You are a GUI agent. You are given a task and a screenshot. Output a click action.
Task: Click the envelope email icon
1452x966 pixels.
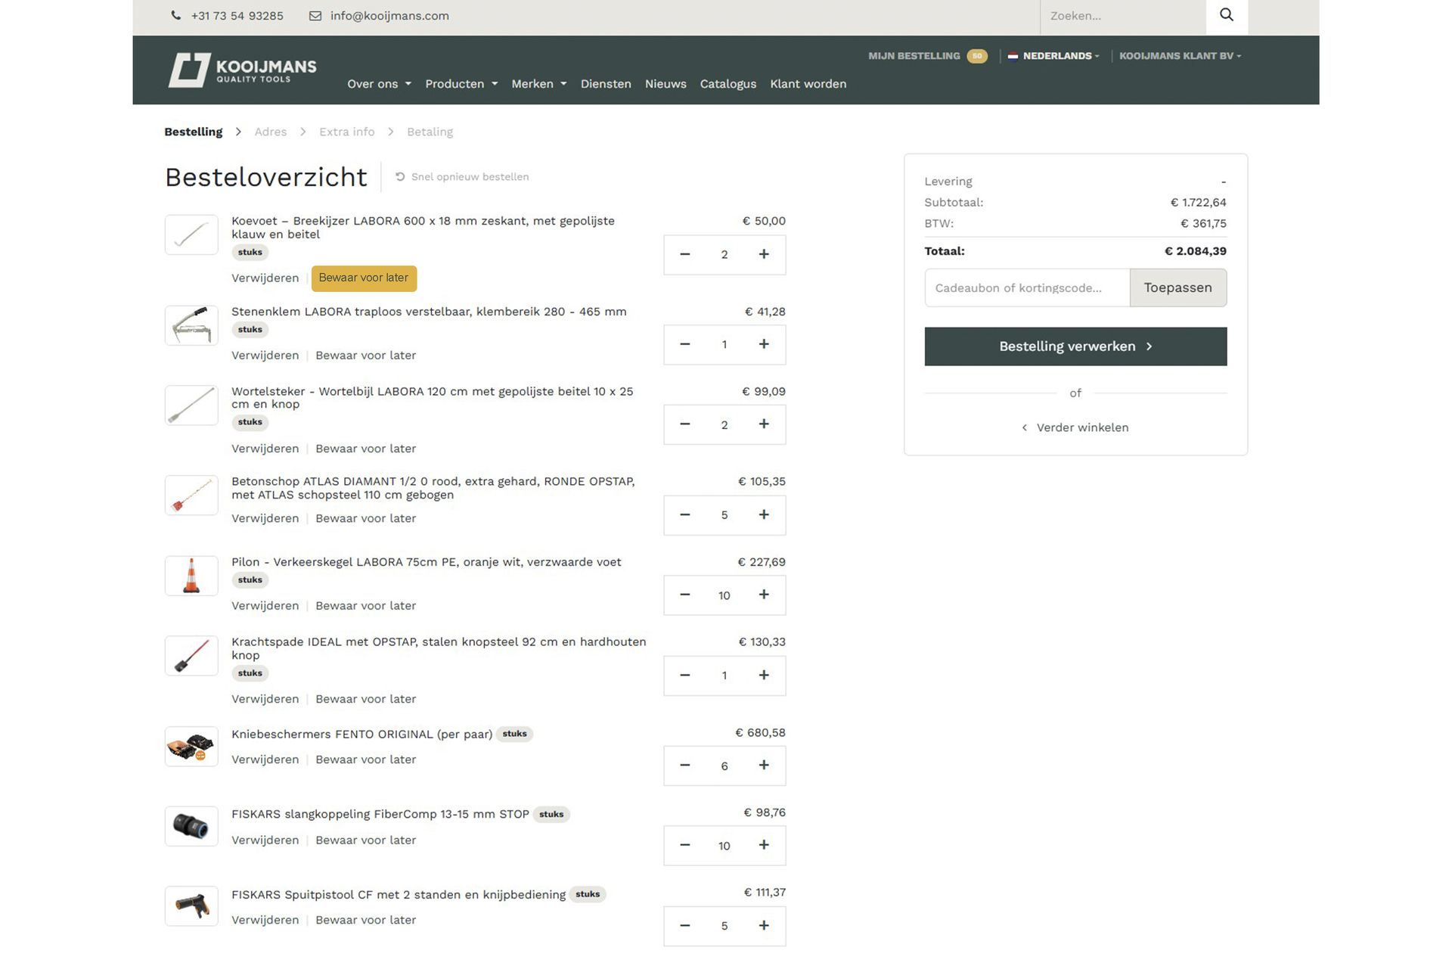tap(315, 16)
